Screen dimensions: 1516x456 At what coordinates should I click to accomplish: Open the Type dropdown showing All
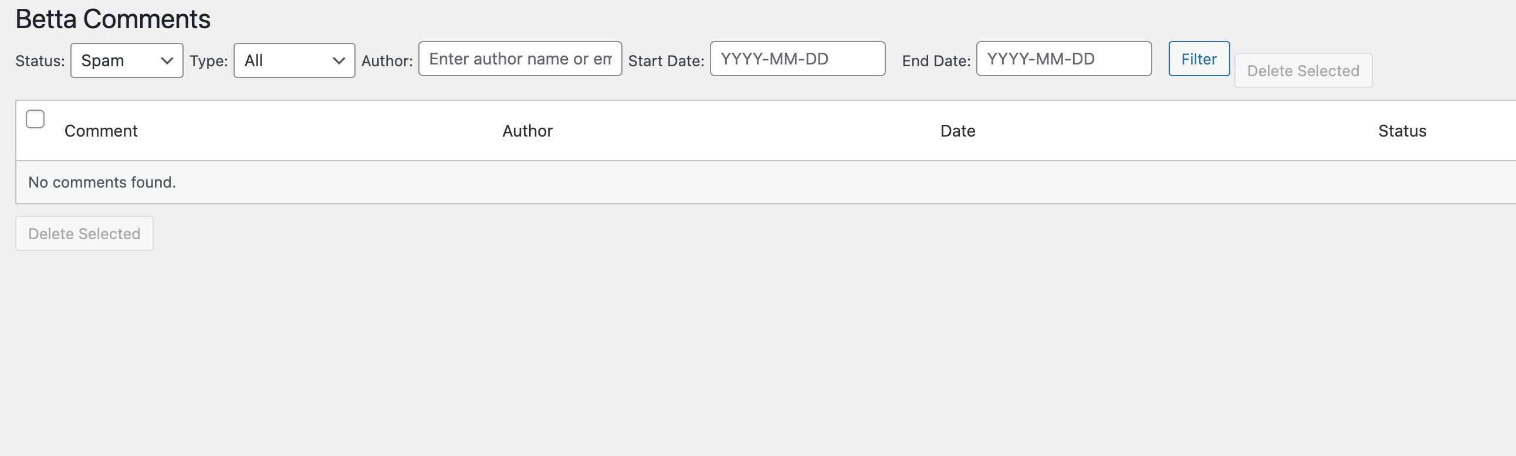(x=295, y=60)
